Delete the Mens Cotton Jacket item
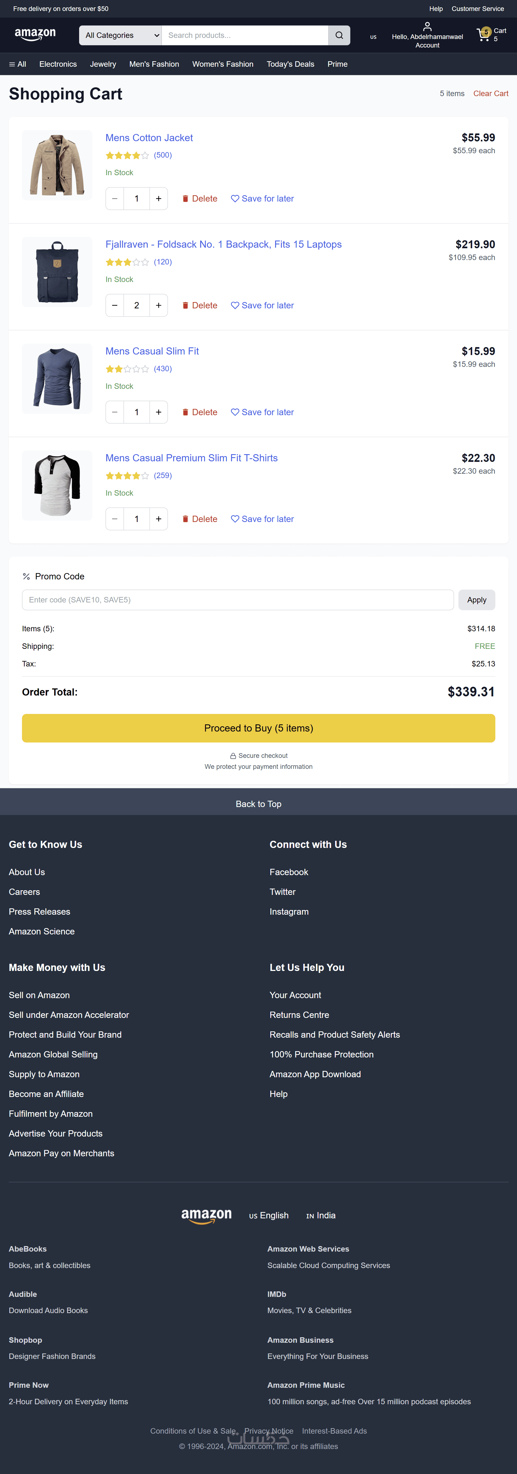517x1474 pixels. click(x=200, y=199)
